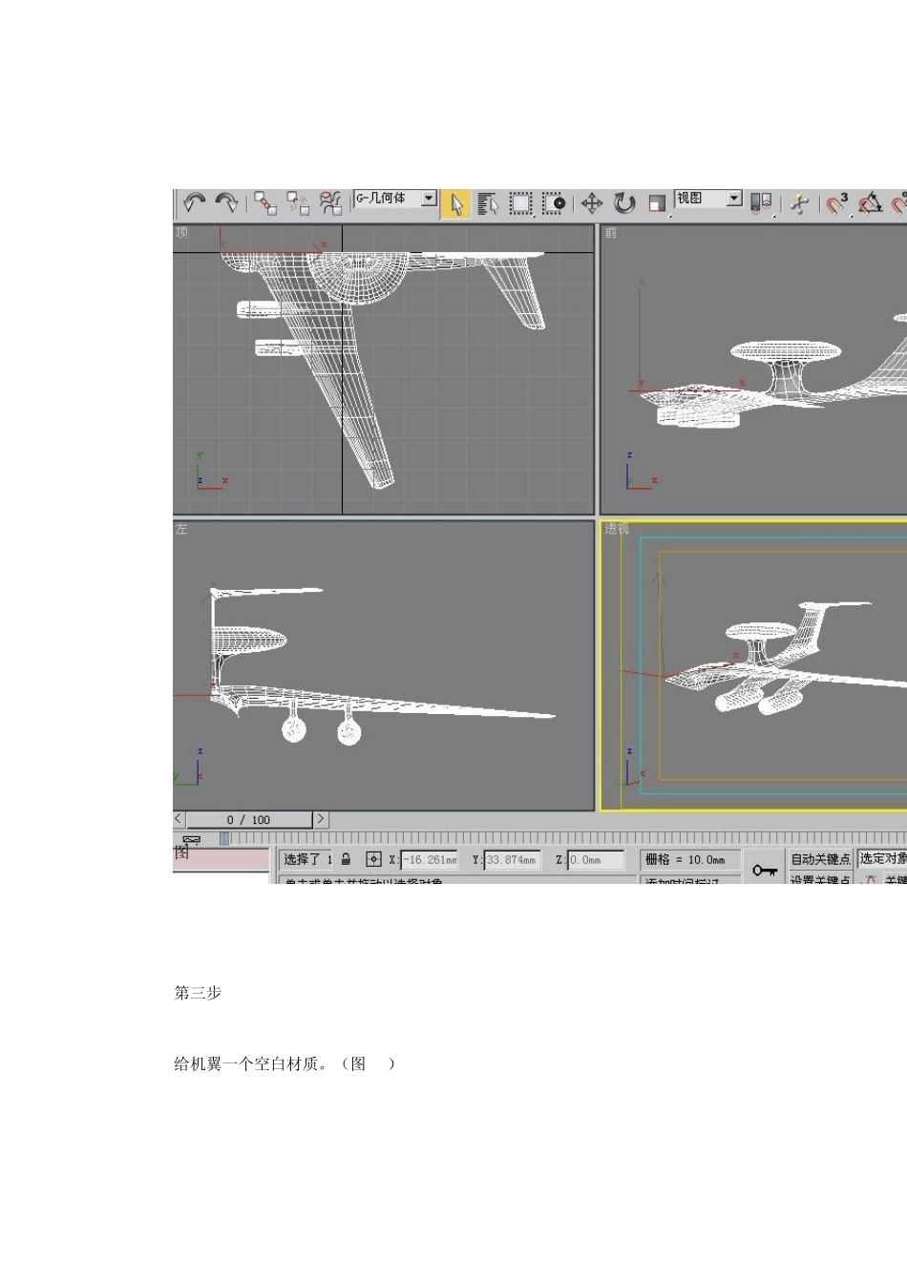
Task: Choose the Select and Rotate tool
Action: click(x=624, y=203)
